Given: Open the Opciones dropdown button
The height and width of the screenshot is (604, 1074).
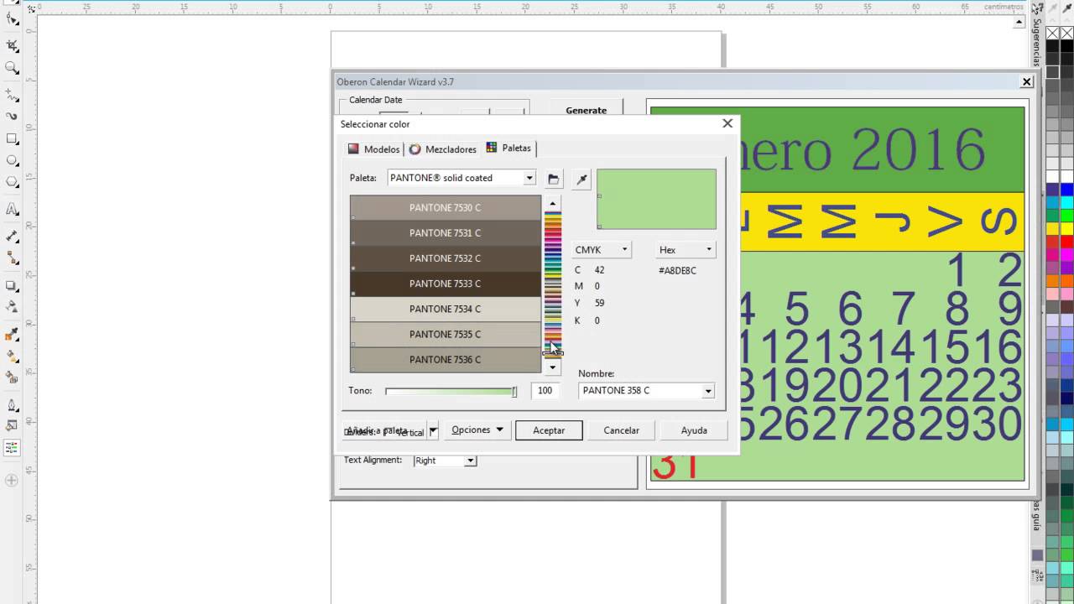Looking at the screenshot, I should 477,430.
